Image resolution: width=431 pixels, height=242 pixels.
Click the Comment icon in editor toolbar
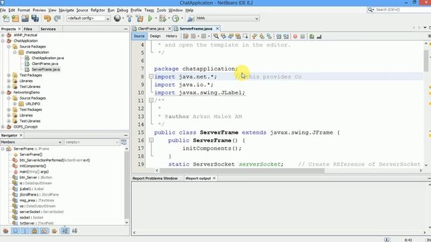[x=311, y=36]
